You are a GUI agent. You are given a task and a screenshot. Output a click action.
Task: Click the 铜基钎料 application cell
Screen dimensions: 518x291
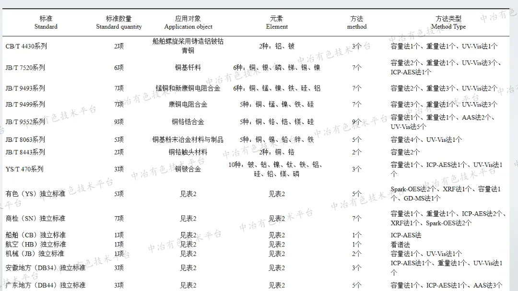coord(188,68)
